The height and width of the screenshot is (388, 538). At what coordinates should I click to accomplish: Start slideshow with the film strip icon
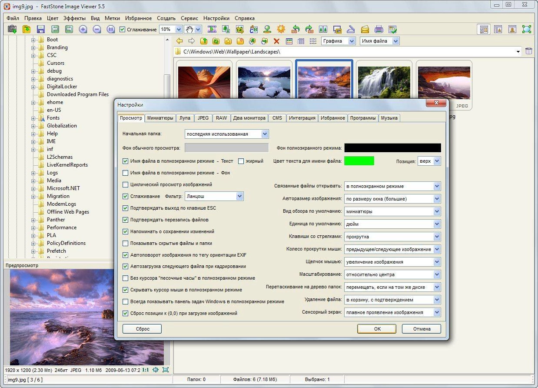212,29
